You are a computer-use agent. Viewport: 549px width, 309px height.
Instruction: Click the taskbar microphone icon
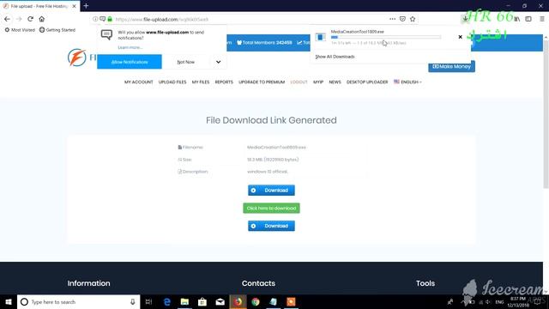pyautogui.click(x=133, y=301)
